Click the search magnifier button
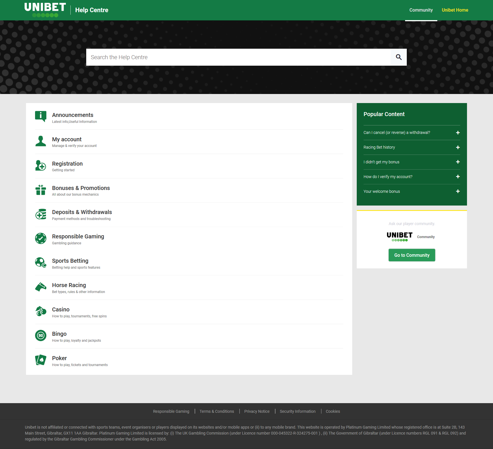Viewport: 493px width, 449px height. 399,57
